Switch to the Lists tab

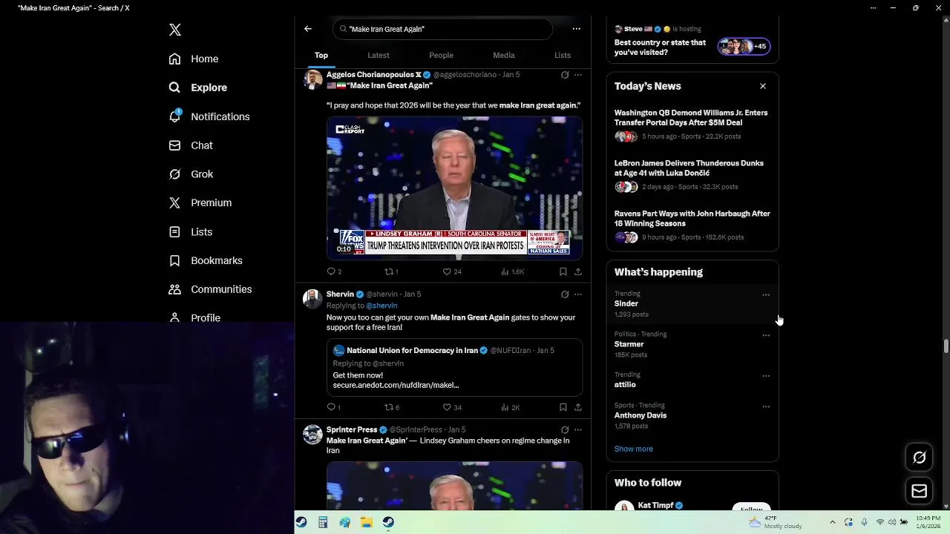(563, 55)
